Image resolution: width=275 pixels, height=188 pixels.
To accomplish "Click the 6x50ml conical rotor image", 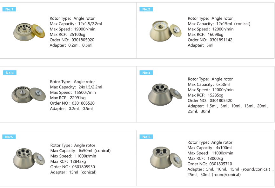I will click(x=29, y=159).
